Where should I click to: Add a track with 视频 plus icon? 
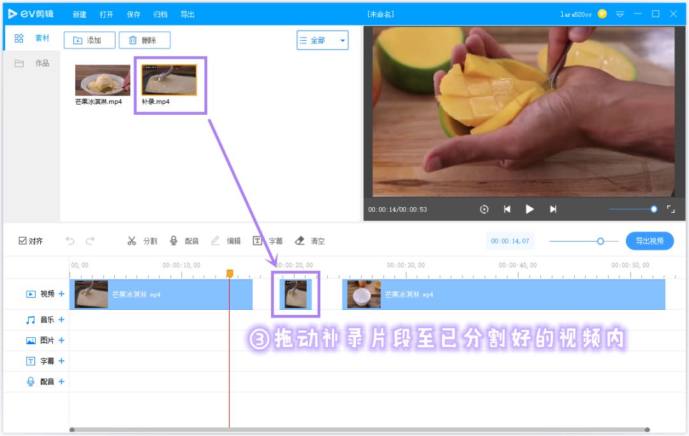click(61, 294)
